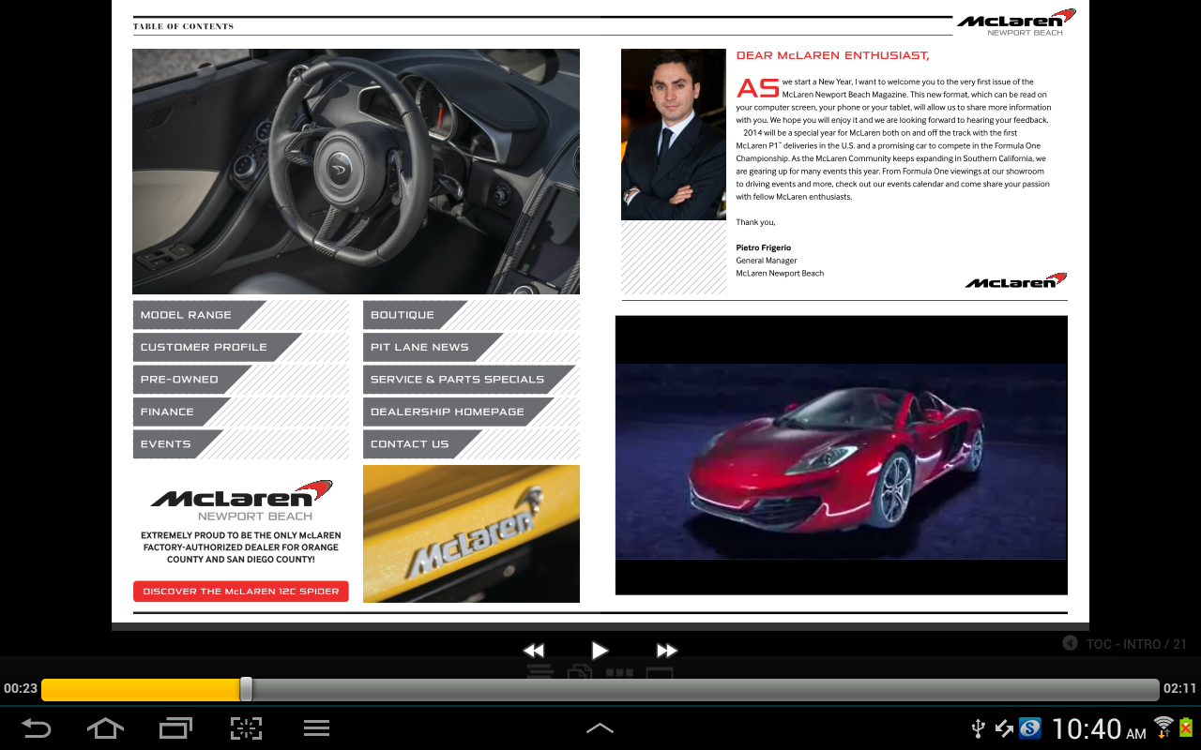Tap the yellow McLaren badge photo
This screenshot has width=1201, height=750.
(471, 533)
